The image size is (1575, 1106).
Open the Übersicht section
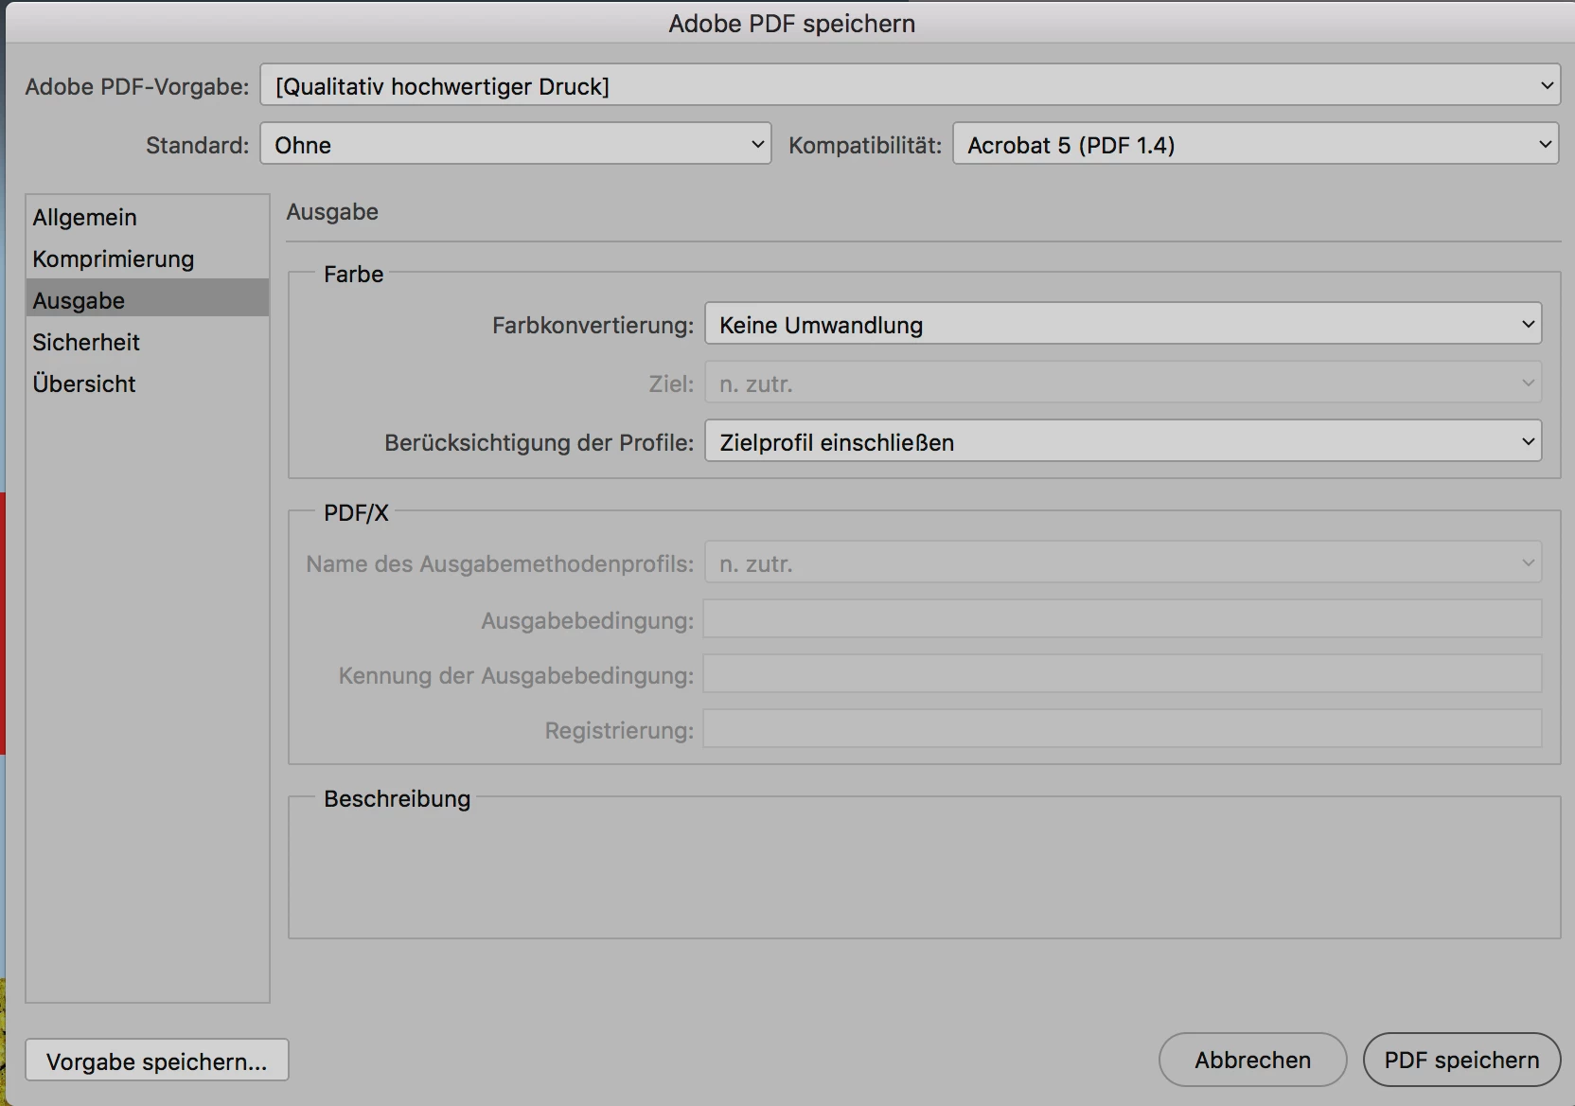point(148,384)
